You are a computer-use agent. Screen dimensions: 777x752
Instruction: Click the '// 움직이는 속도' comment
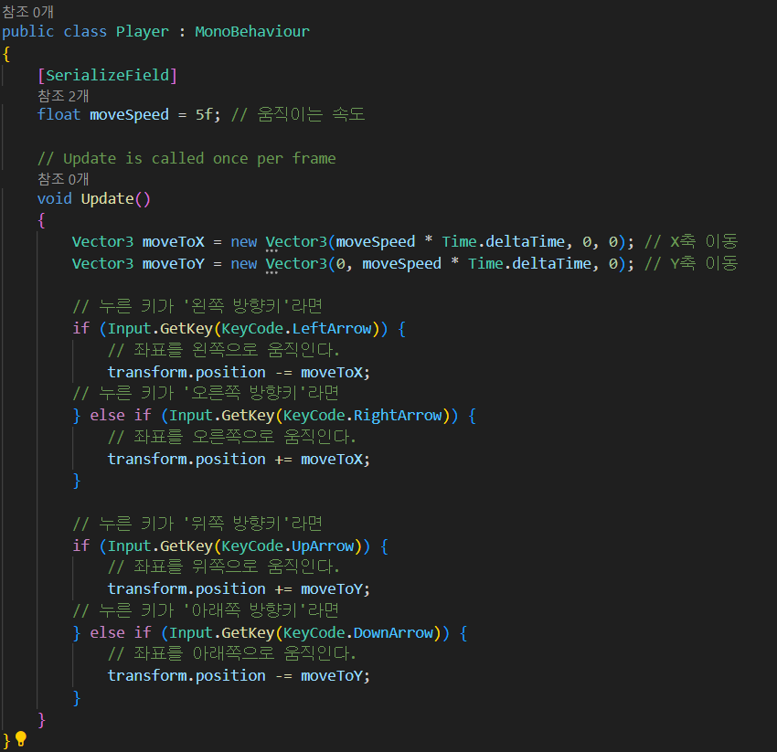tap(298, 115)
